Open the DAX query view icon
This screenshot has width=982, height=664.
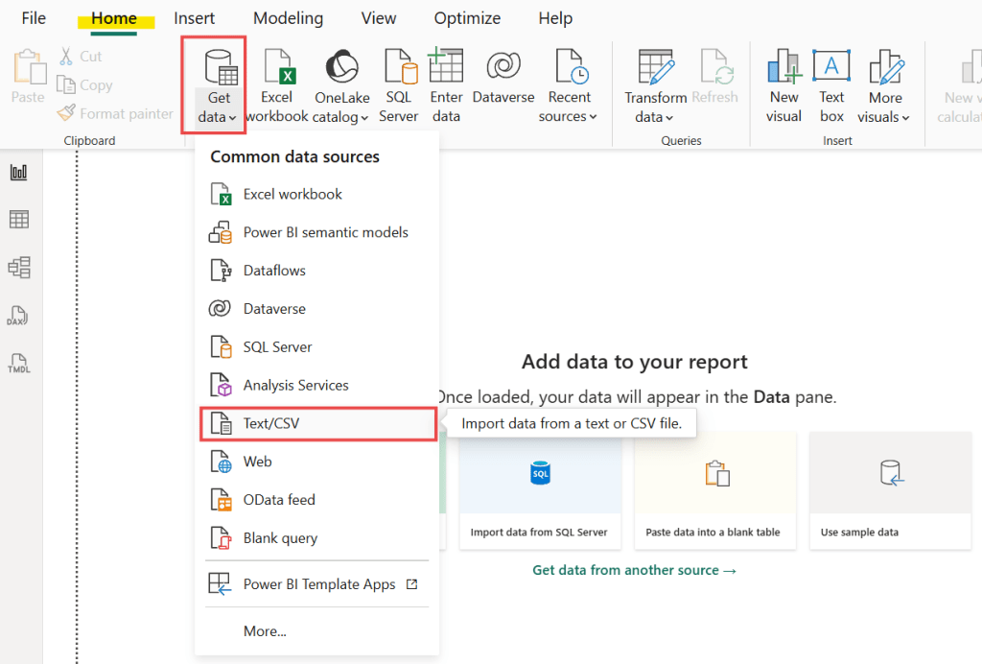click(19, 316)
